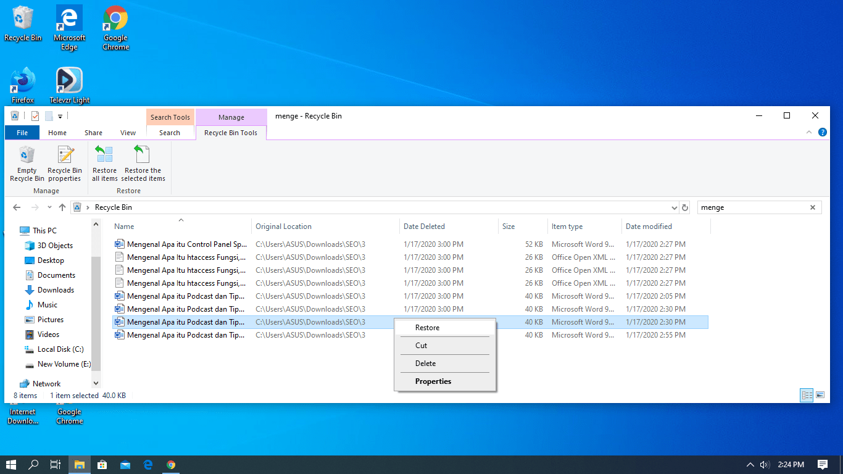Switch to large icons view layout
Screen dimensions: 843x474
point(820,395)
